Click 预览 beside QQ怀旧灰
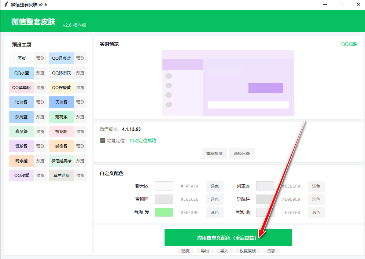Viewport: 365px width, 259px height. [x=80, y=73]
